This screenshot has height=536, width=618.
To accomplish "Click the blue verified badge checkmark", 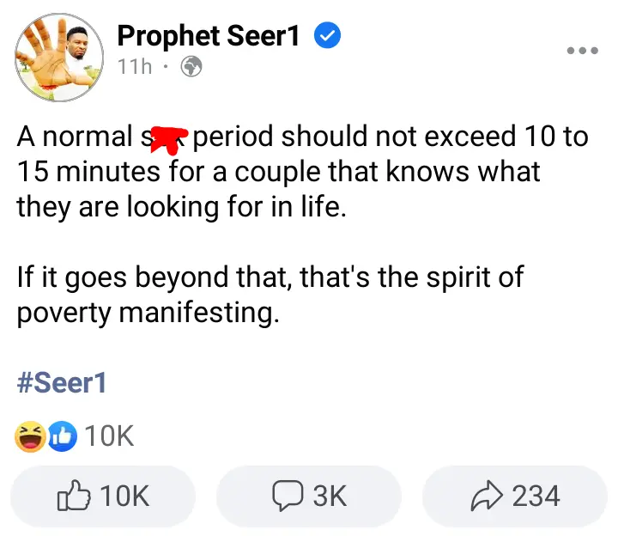I will [327, 35].
